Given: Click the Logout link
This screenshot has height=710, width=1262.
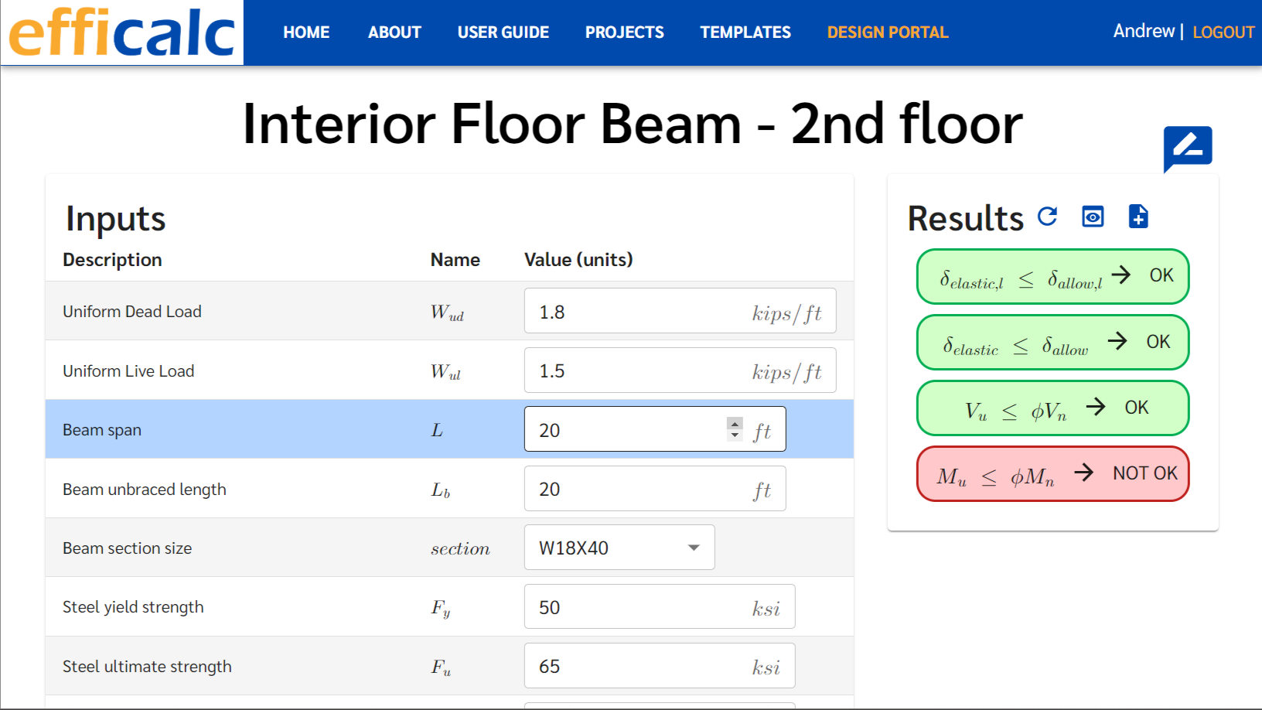Looking at the screenshot, I should [x=1223, y=32].
